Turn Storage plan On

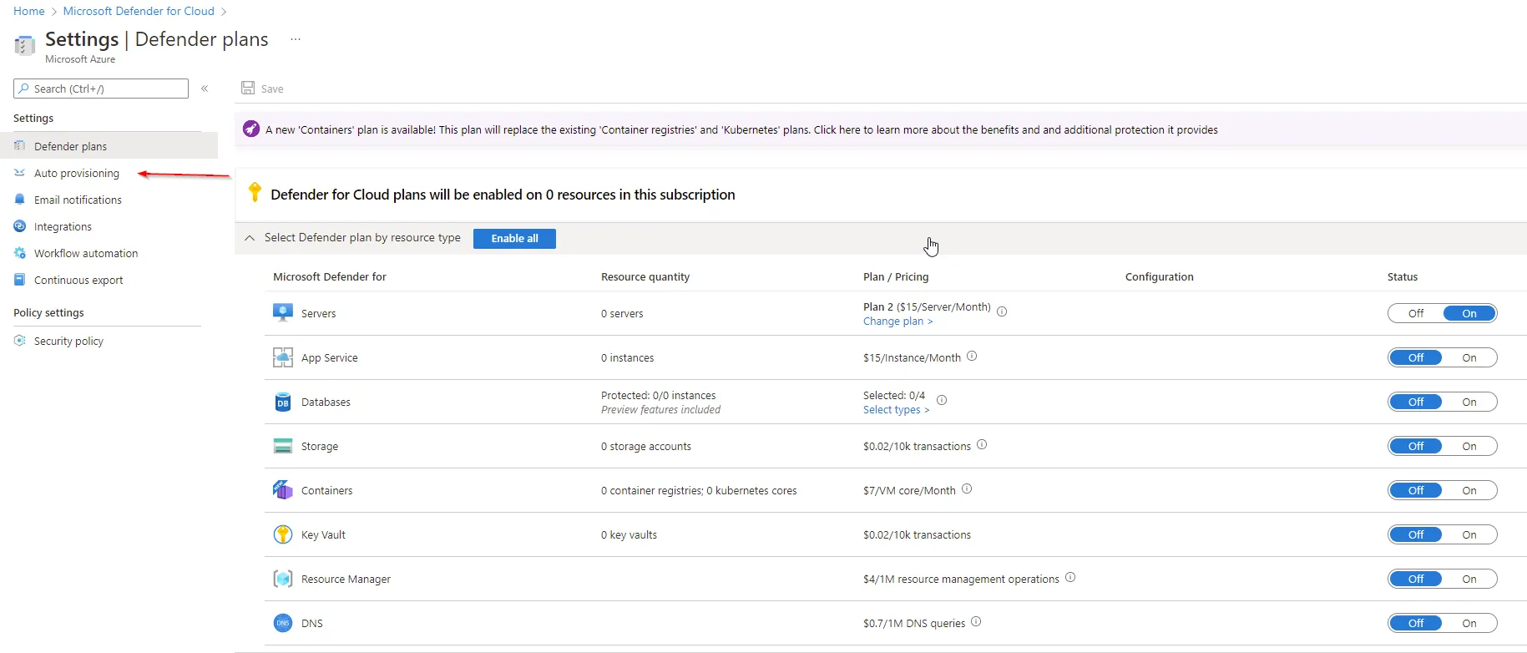[1469, 446]
